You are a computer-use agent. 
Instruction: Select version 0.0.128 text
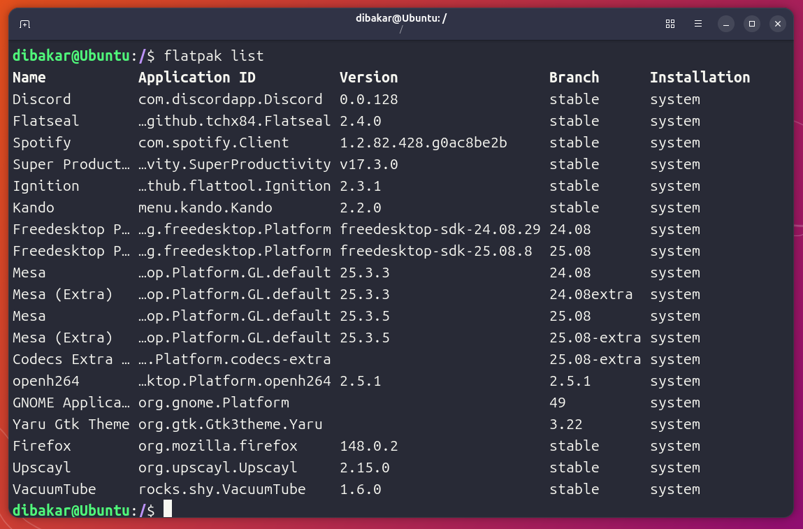[x=369, y=99]
